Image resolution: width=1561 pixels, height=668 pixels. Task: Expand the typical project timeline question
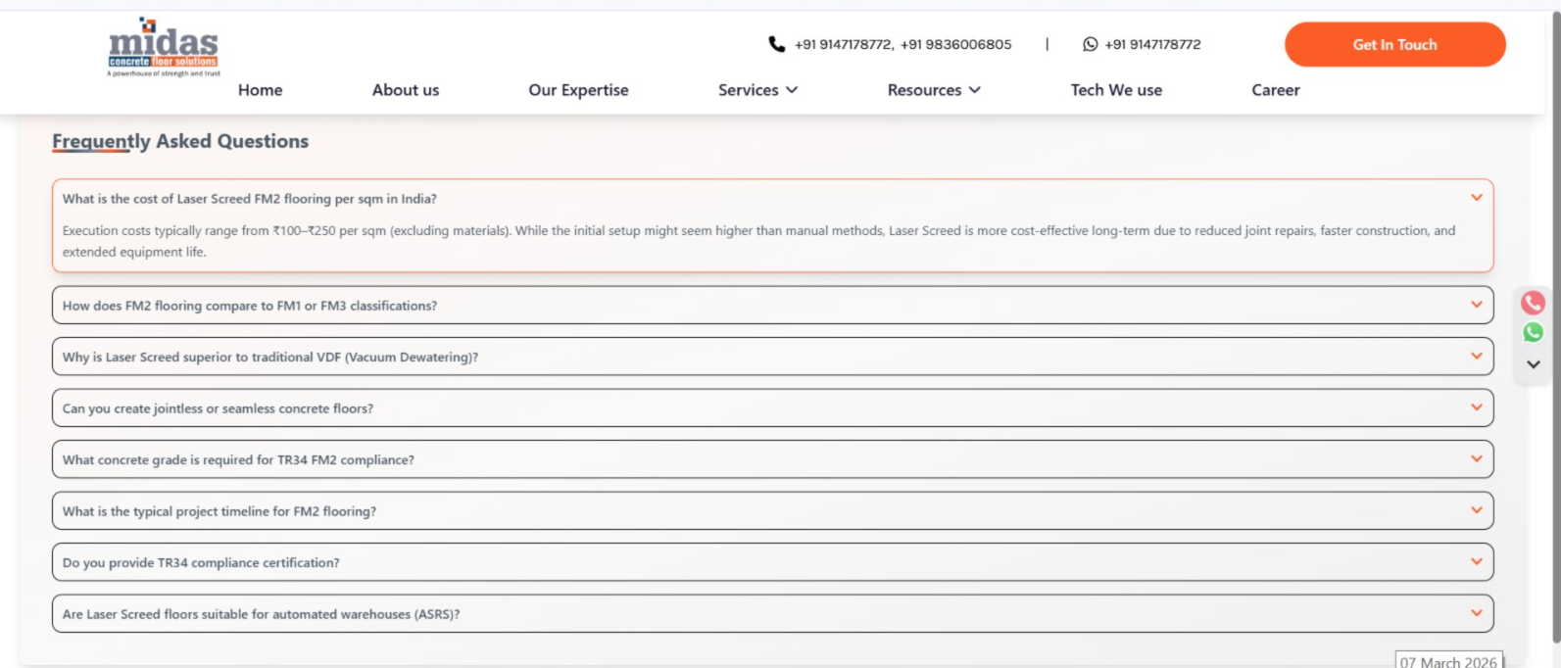tap(772, 511)
